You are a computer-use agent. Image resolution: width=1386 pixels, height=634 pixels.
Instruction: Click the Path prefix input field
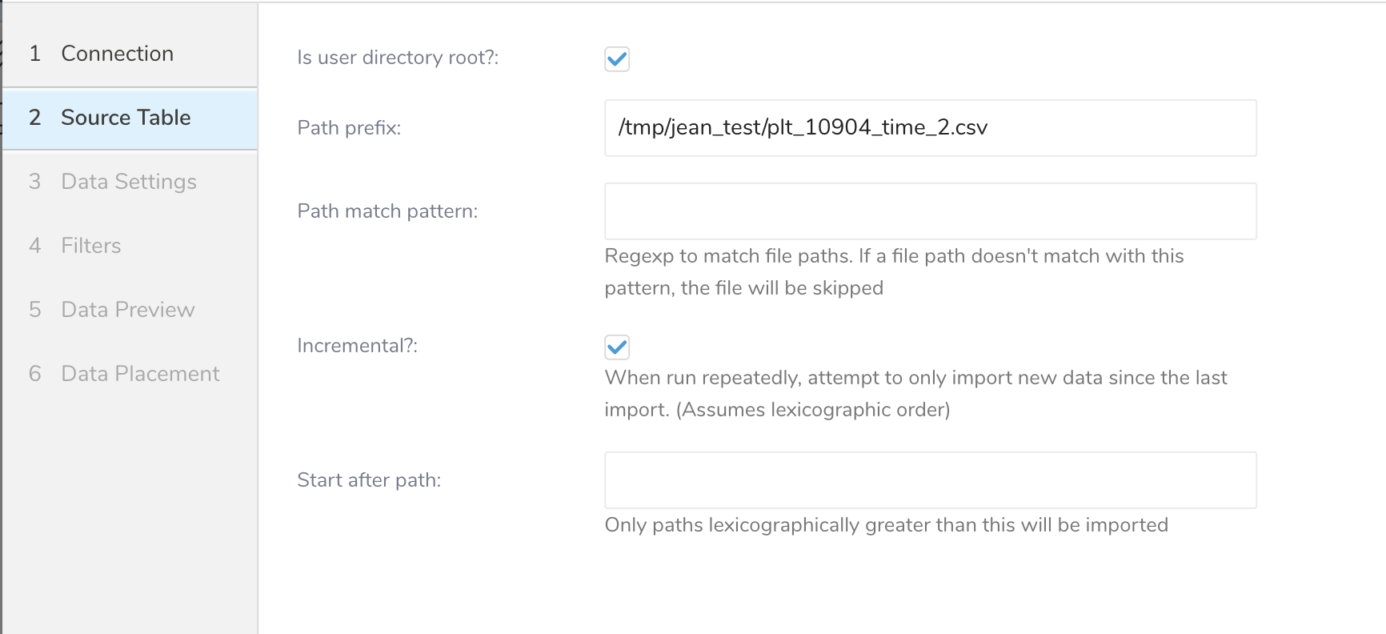pyautogui.click(x=930, y=128)
